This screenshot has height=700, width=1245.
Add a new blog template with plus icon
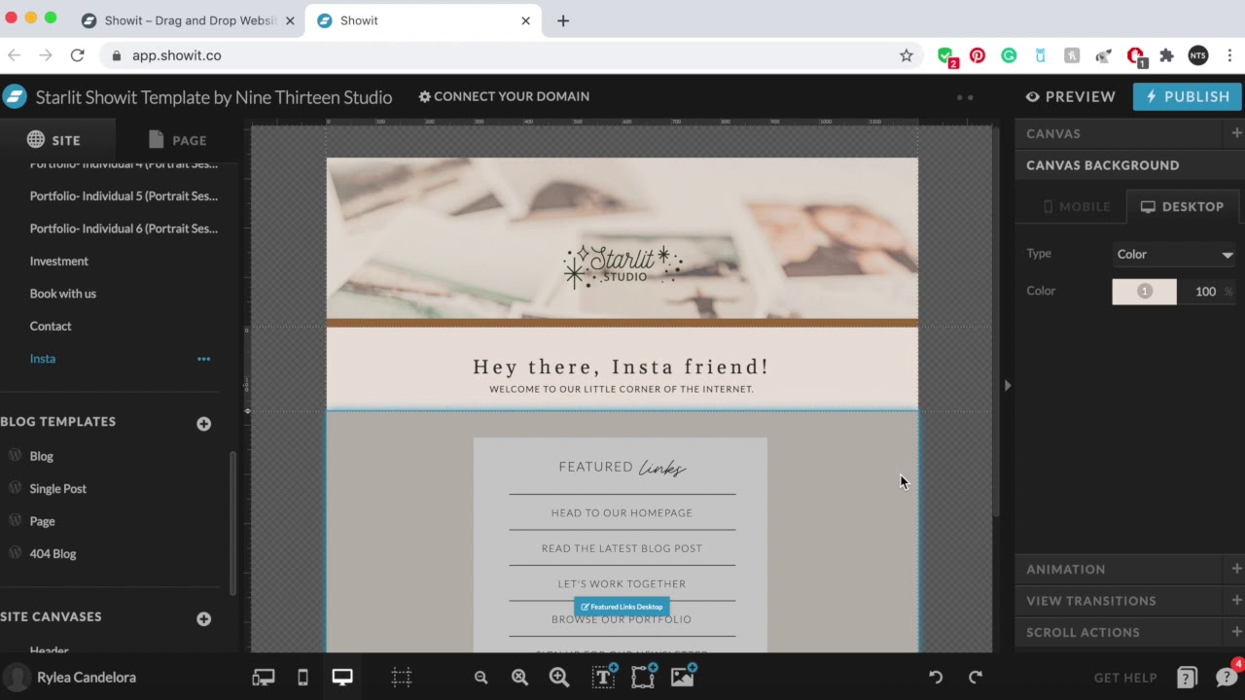(203, 424)
